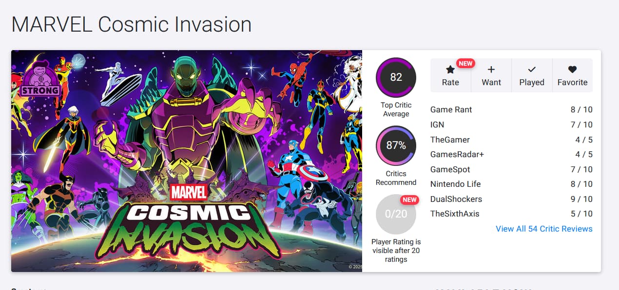
Task: Open the IGN review row
Action: [x=437, y=125]
